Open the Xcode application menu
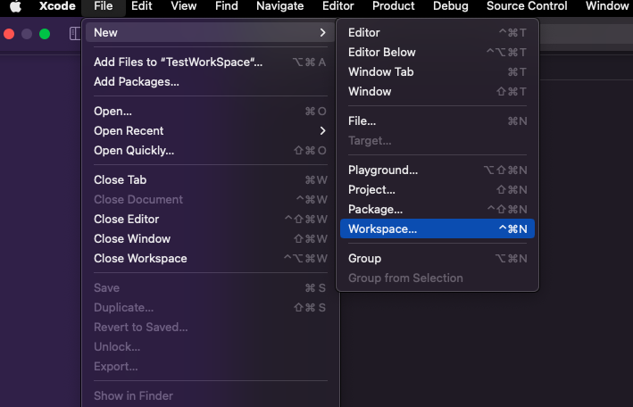 (57, 6)
